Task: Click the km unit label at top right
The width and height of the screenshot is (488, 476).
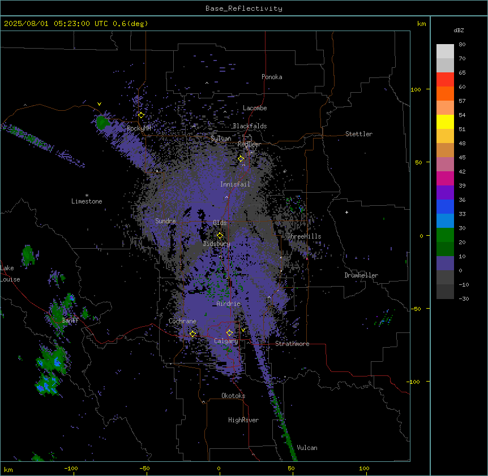Action: click(421, 24)
